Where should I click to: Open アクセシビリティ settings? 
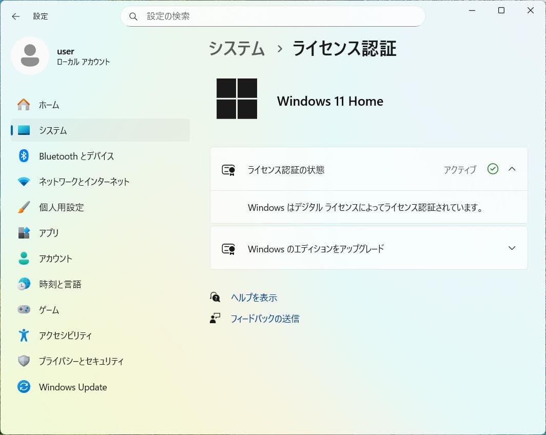[x=100, y=335]
